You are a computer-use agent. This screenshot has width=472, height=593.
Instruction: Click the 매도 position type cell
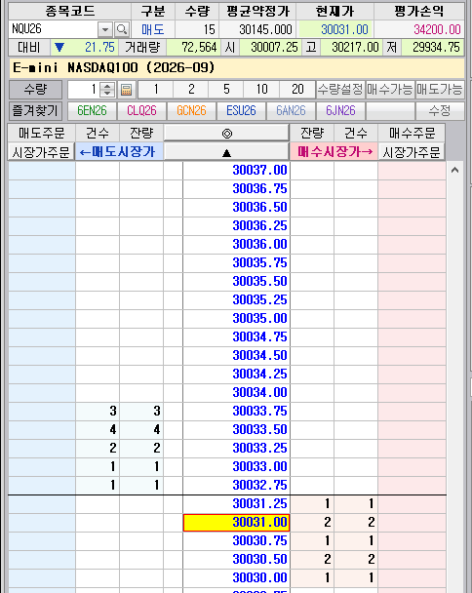[153, 29]
